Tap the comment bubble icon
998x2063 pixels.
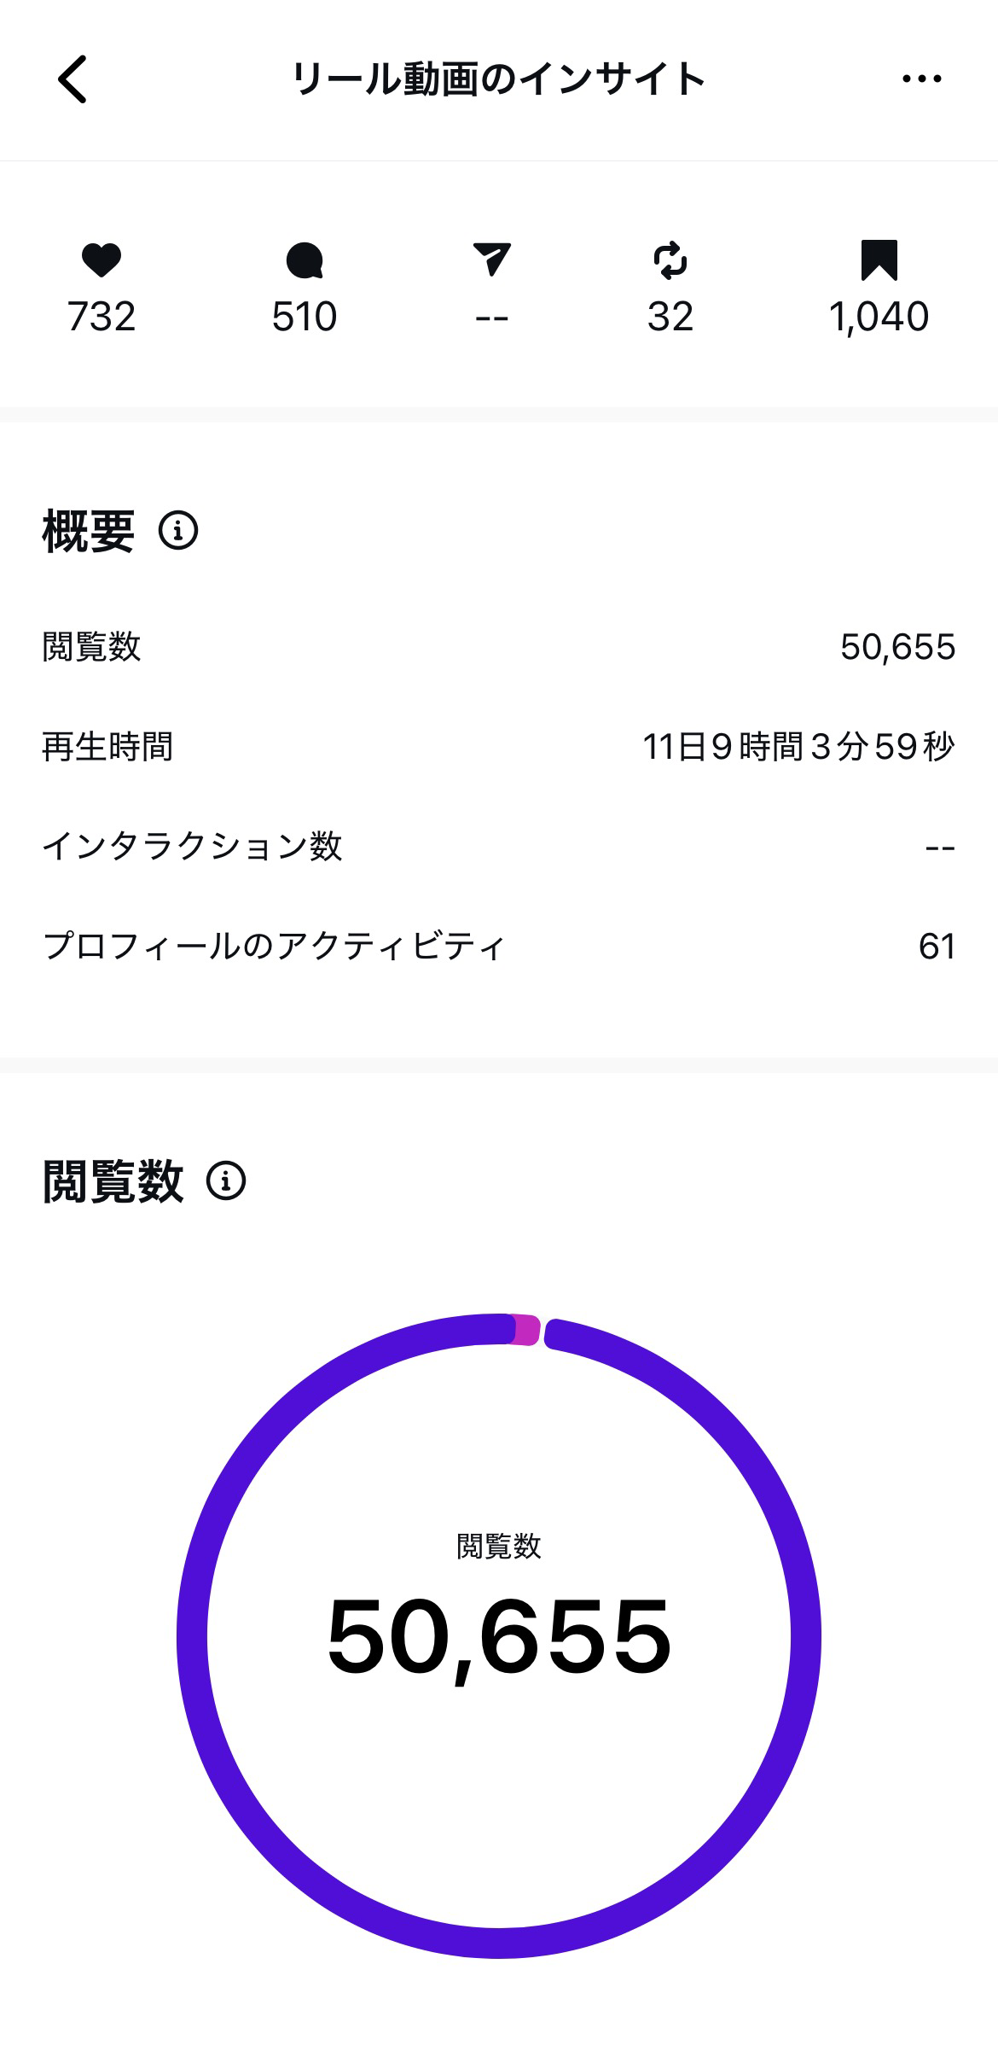(305, 260)
